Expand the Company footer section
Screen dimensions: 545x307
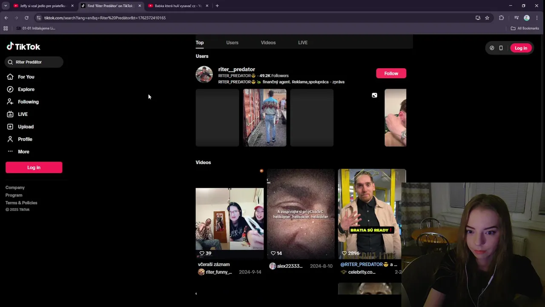click(15, 188)
